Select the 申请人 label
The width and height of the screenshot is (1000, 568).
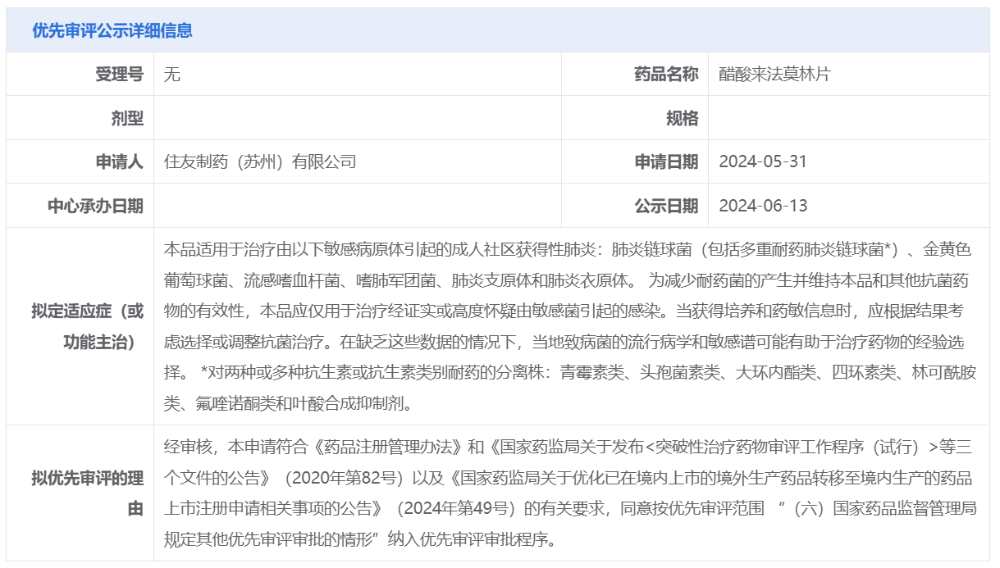[x=119, y=161]
